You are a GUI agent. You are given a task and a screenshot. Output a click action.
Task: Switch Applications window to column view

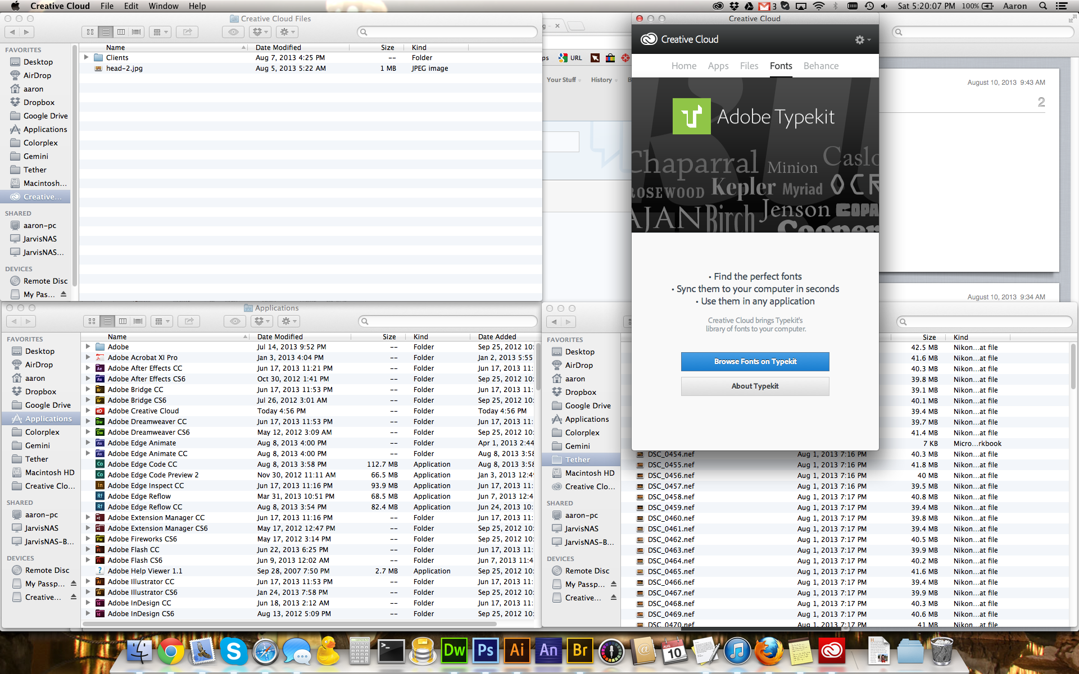point(123,321)
